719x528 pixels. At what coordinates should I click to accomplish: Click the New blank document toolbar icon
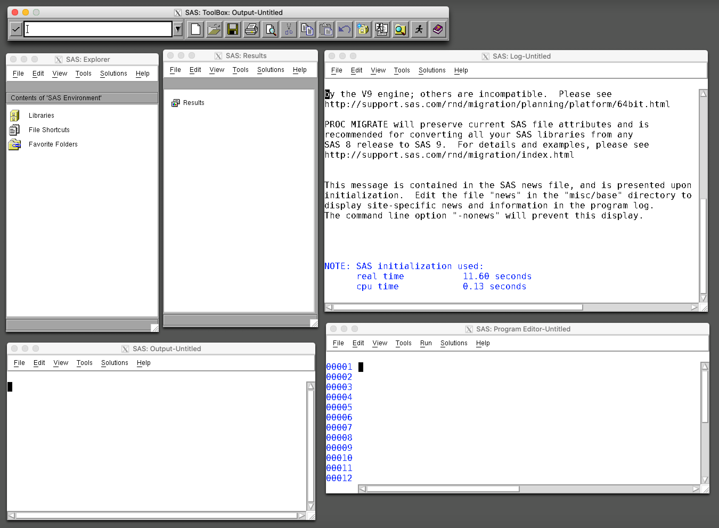coord(195,30)
